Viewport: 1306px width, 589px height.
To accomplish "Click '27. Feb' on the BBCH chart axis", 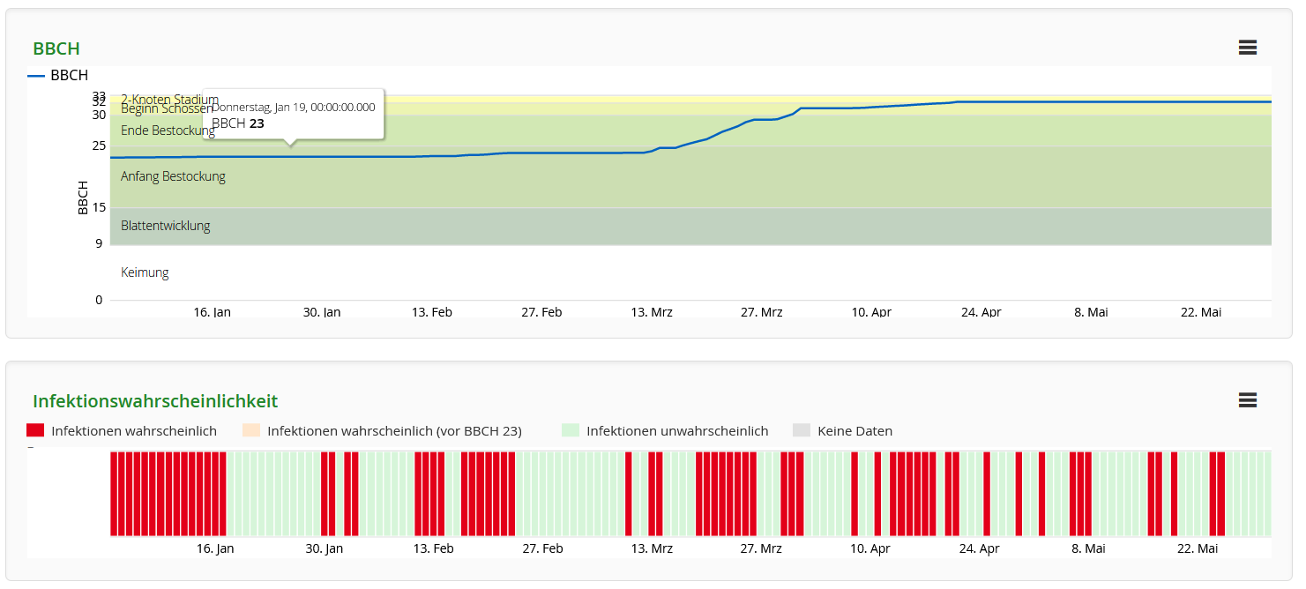I will (541, 312).
